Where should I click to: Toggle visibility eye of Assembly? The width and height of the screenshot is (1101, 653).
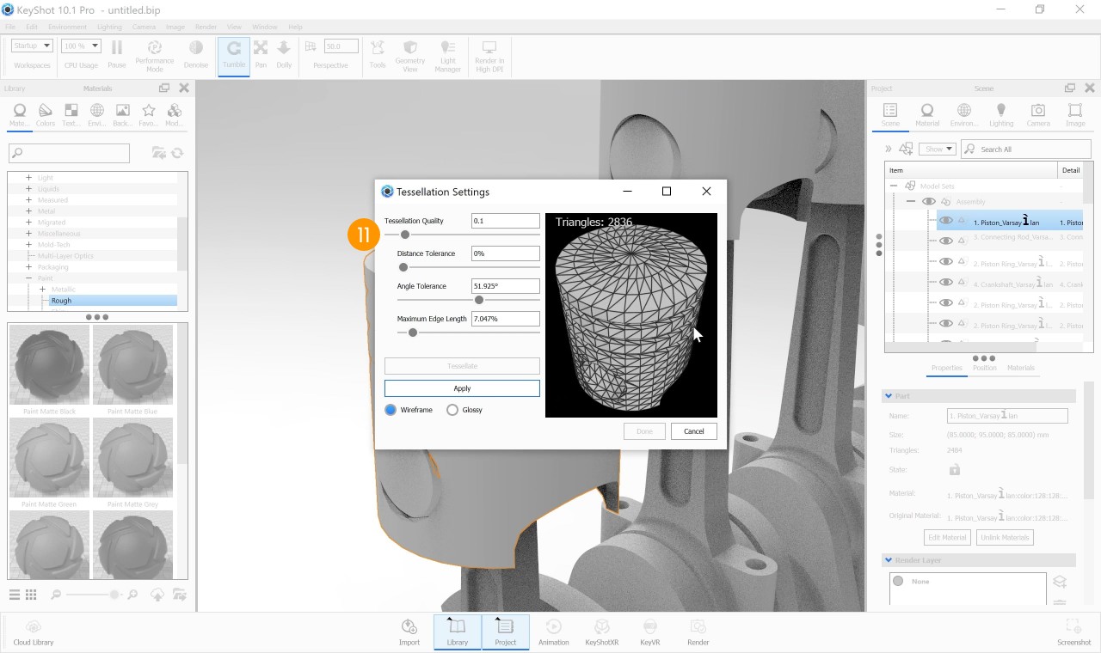[929, 202]
